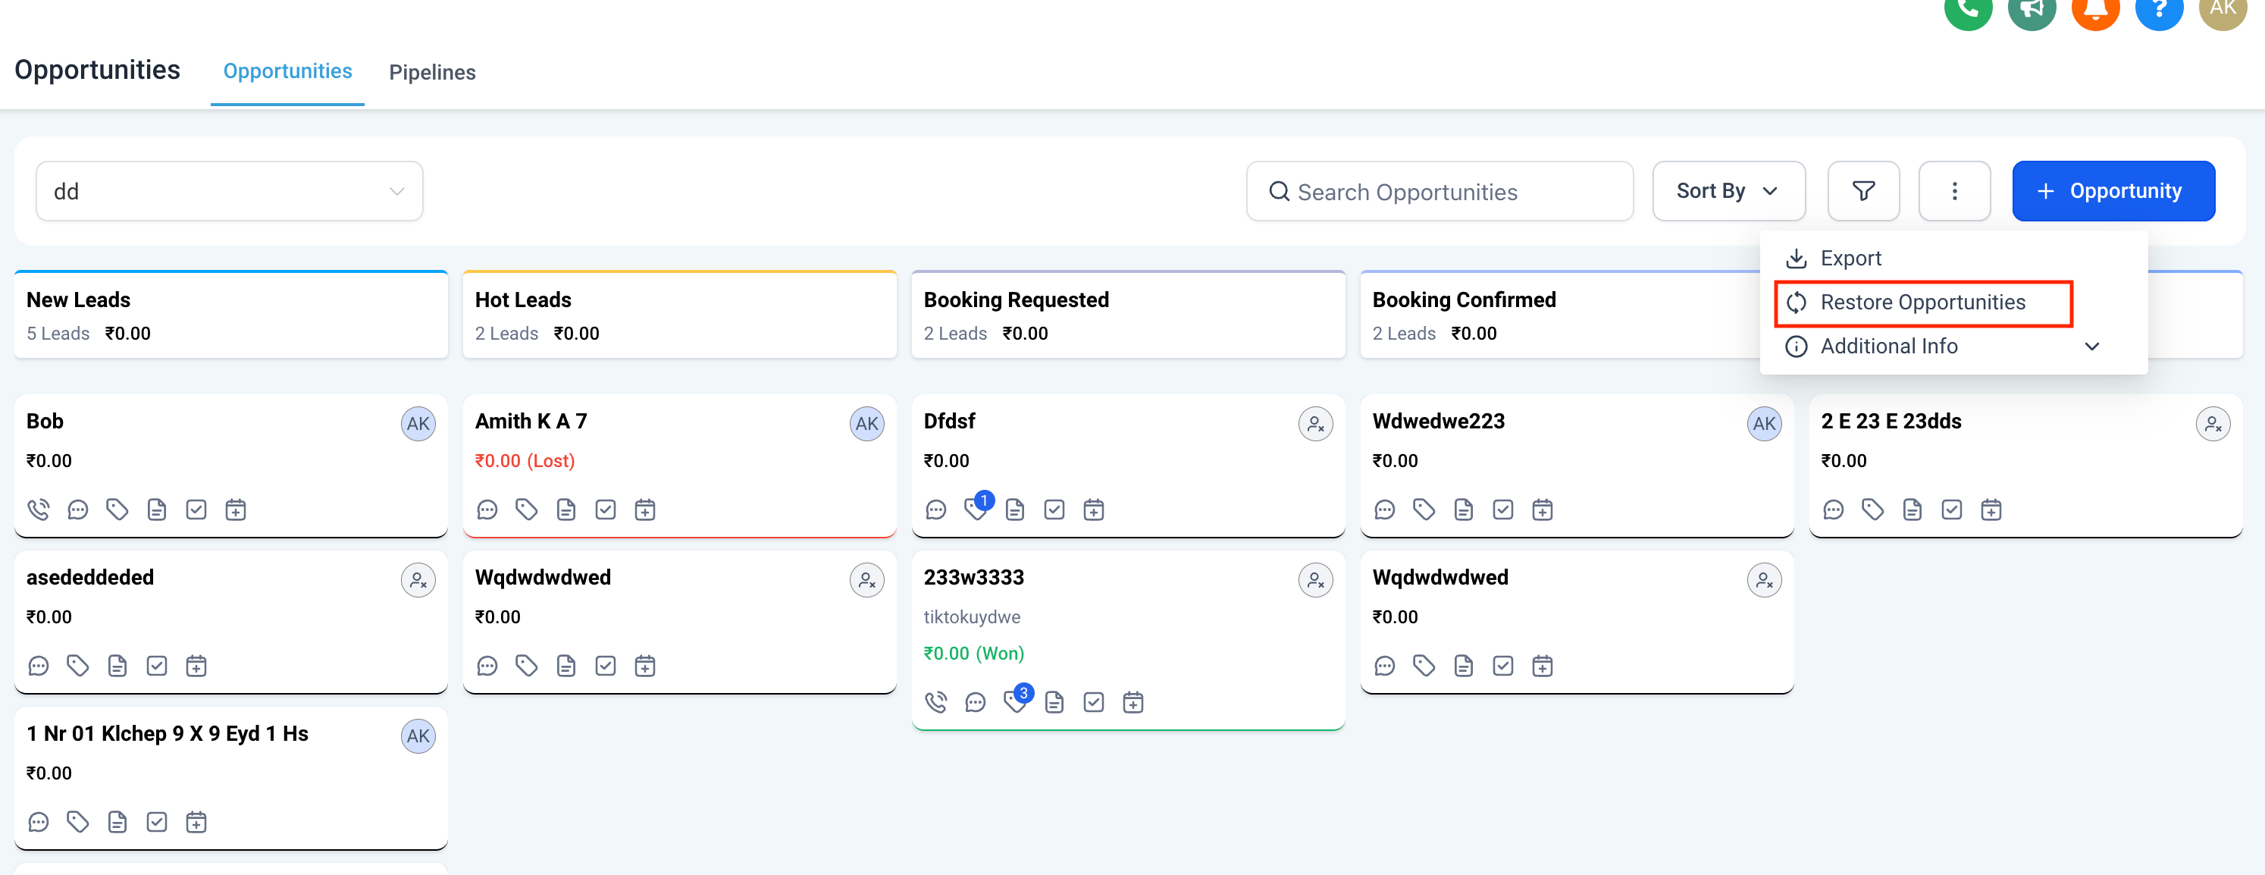Click the phone call icon on Bob card
This screenshot has width=2265, height=875.
pos(39,510)
